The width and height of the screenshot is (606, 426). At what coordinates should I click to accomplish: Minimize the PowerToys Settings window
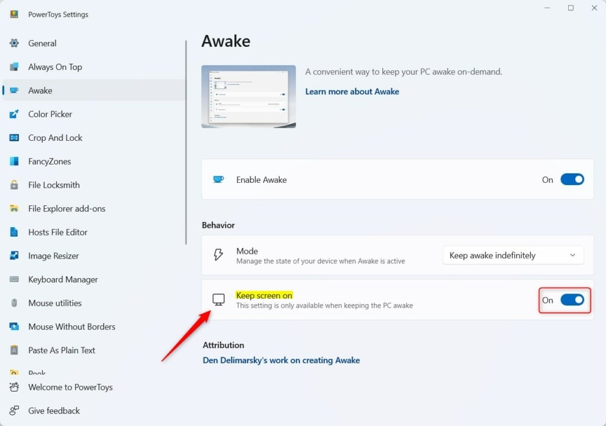(547, 8)
